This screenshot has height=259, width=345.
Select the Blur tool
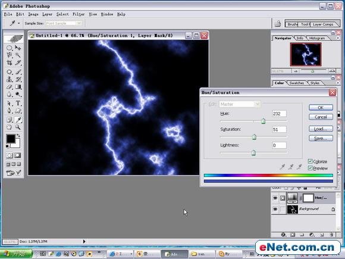click(10, 94)
